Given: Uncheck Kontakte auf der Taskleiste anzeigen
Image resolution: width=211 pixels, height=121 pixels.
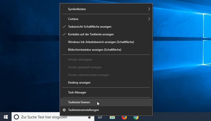Looking at the screenshot, I should [106, 34].
